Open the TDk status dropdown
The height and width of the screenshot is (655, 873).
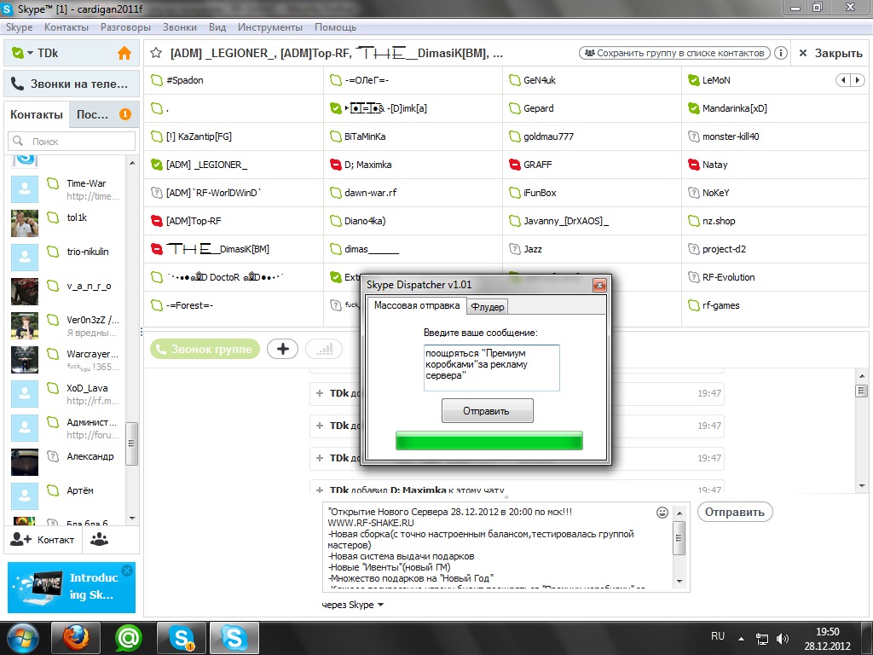tap(30, 53)
